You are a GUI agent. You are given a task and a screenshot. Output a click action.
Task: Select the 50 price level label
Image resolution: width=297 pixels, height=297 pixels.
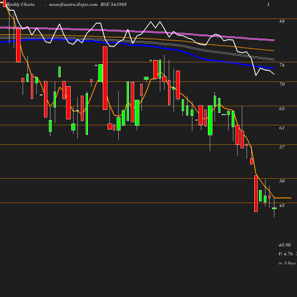click(x=282, y=181)
